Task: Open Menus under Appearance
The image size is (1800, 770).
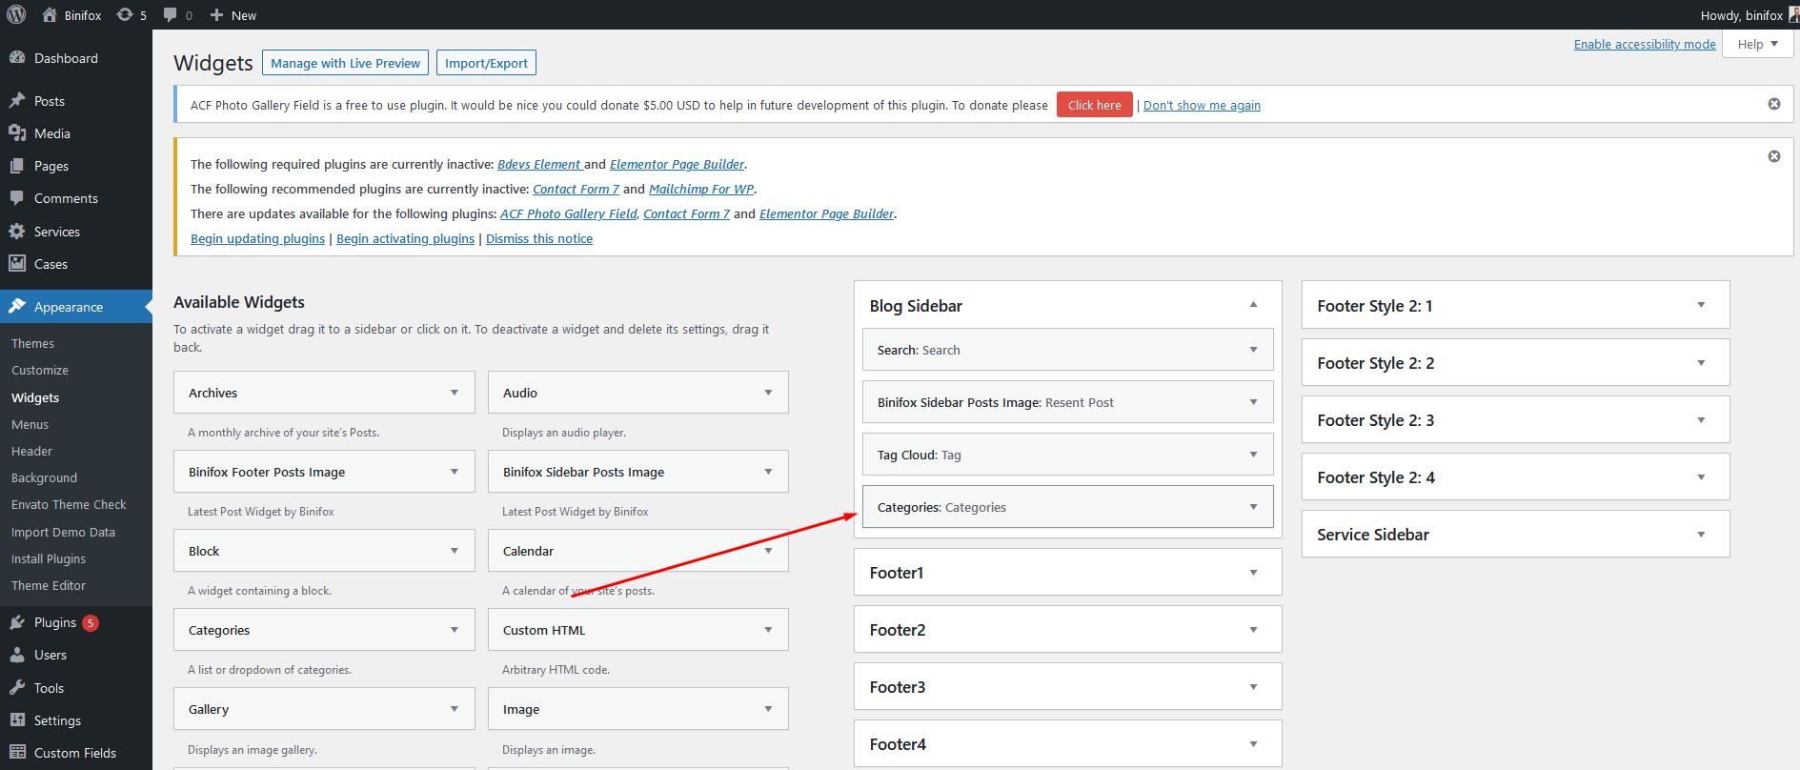Action: pyautogui.click(x=30, y=424)
